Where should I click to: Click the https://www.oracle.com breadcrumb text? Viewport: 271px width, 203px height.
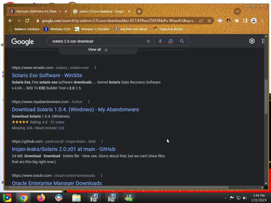32,176
